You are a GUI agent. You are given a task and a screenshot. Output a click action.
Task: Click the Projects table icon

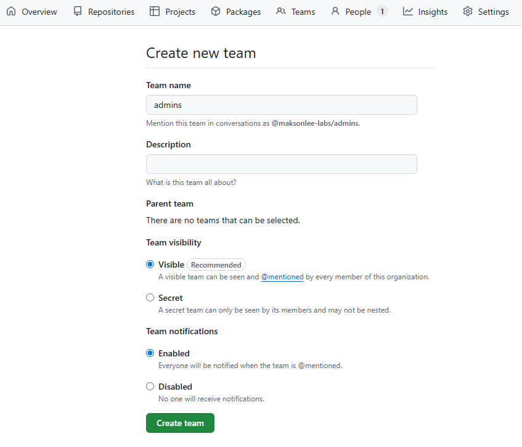(x=155, y=12)
